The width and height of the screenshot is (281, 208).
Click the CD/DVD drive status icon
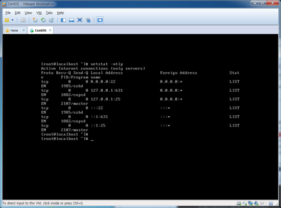pos(245,203)
